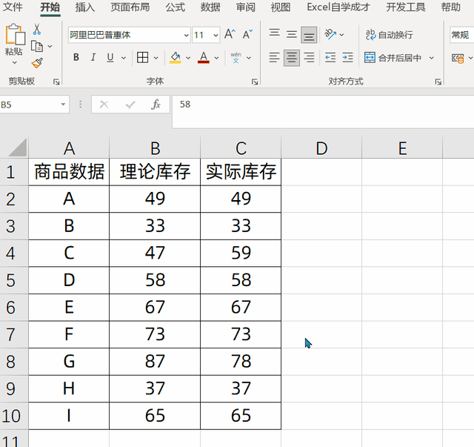
Task: Click the conditional formatting icon below 常规
Action: [458, 58]
